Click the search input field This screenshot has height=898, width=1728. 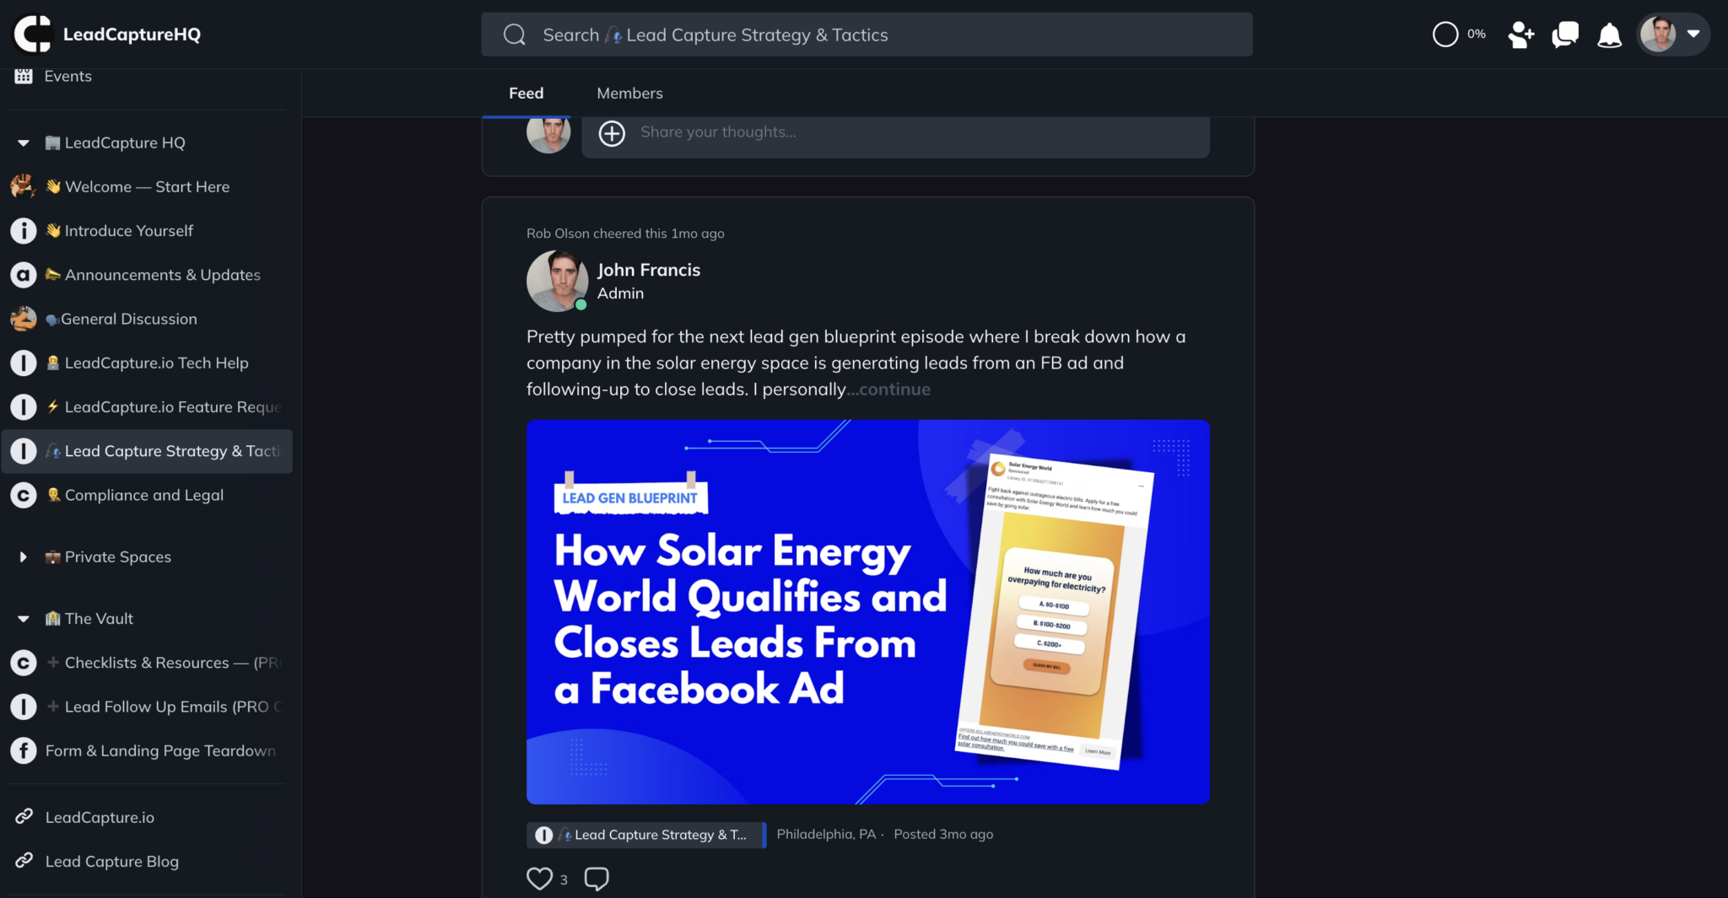[x=867, y=35]
